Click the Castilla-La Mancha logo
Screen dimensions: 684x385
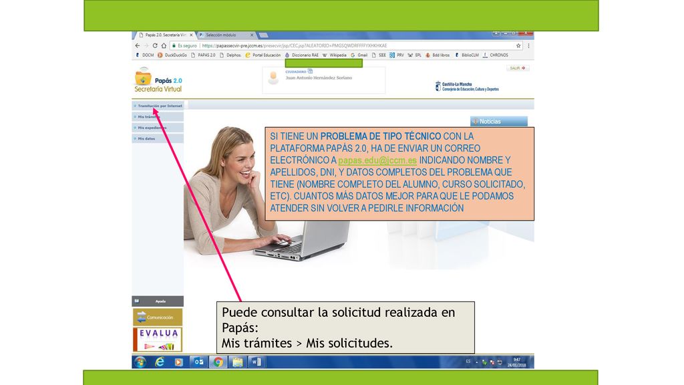tap(467, 86)
